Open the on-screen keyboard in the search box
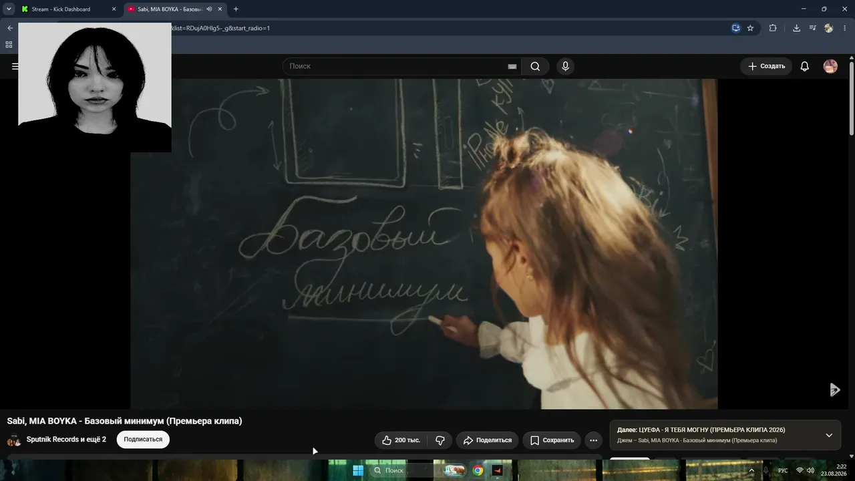Image resolution: width=855 pixels, height=481 pixels. (x=512, y=66)
